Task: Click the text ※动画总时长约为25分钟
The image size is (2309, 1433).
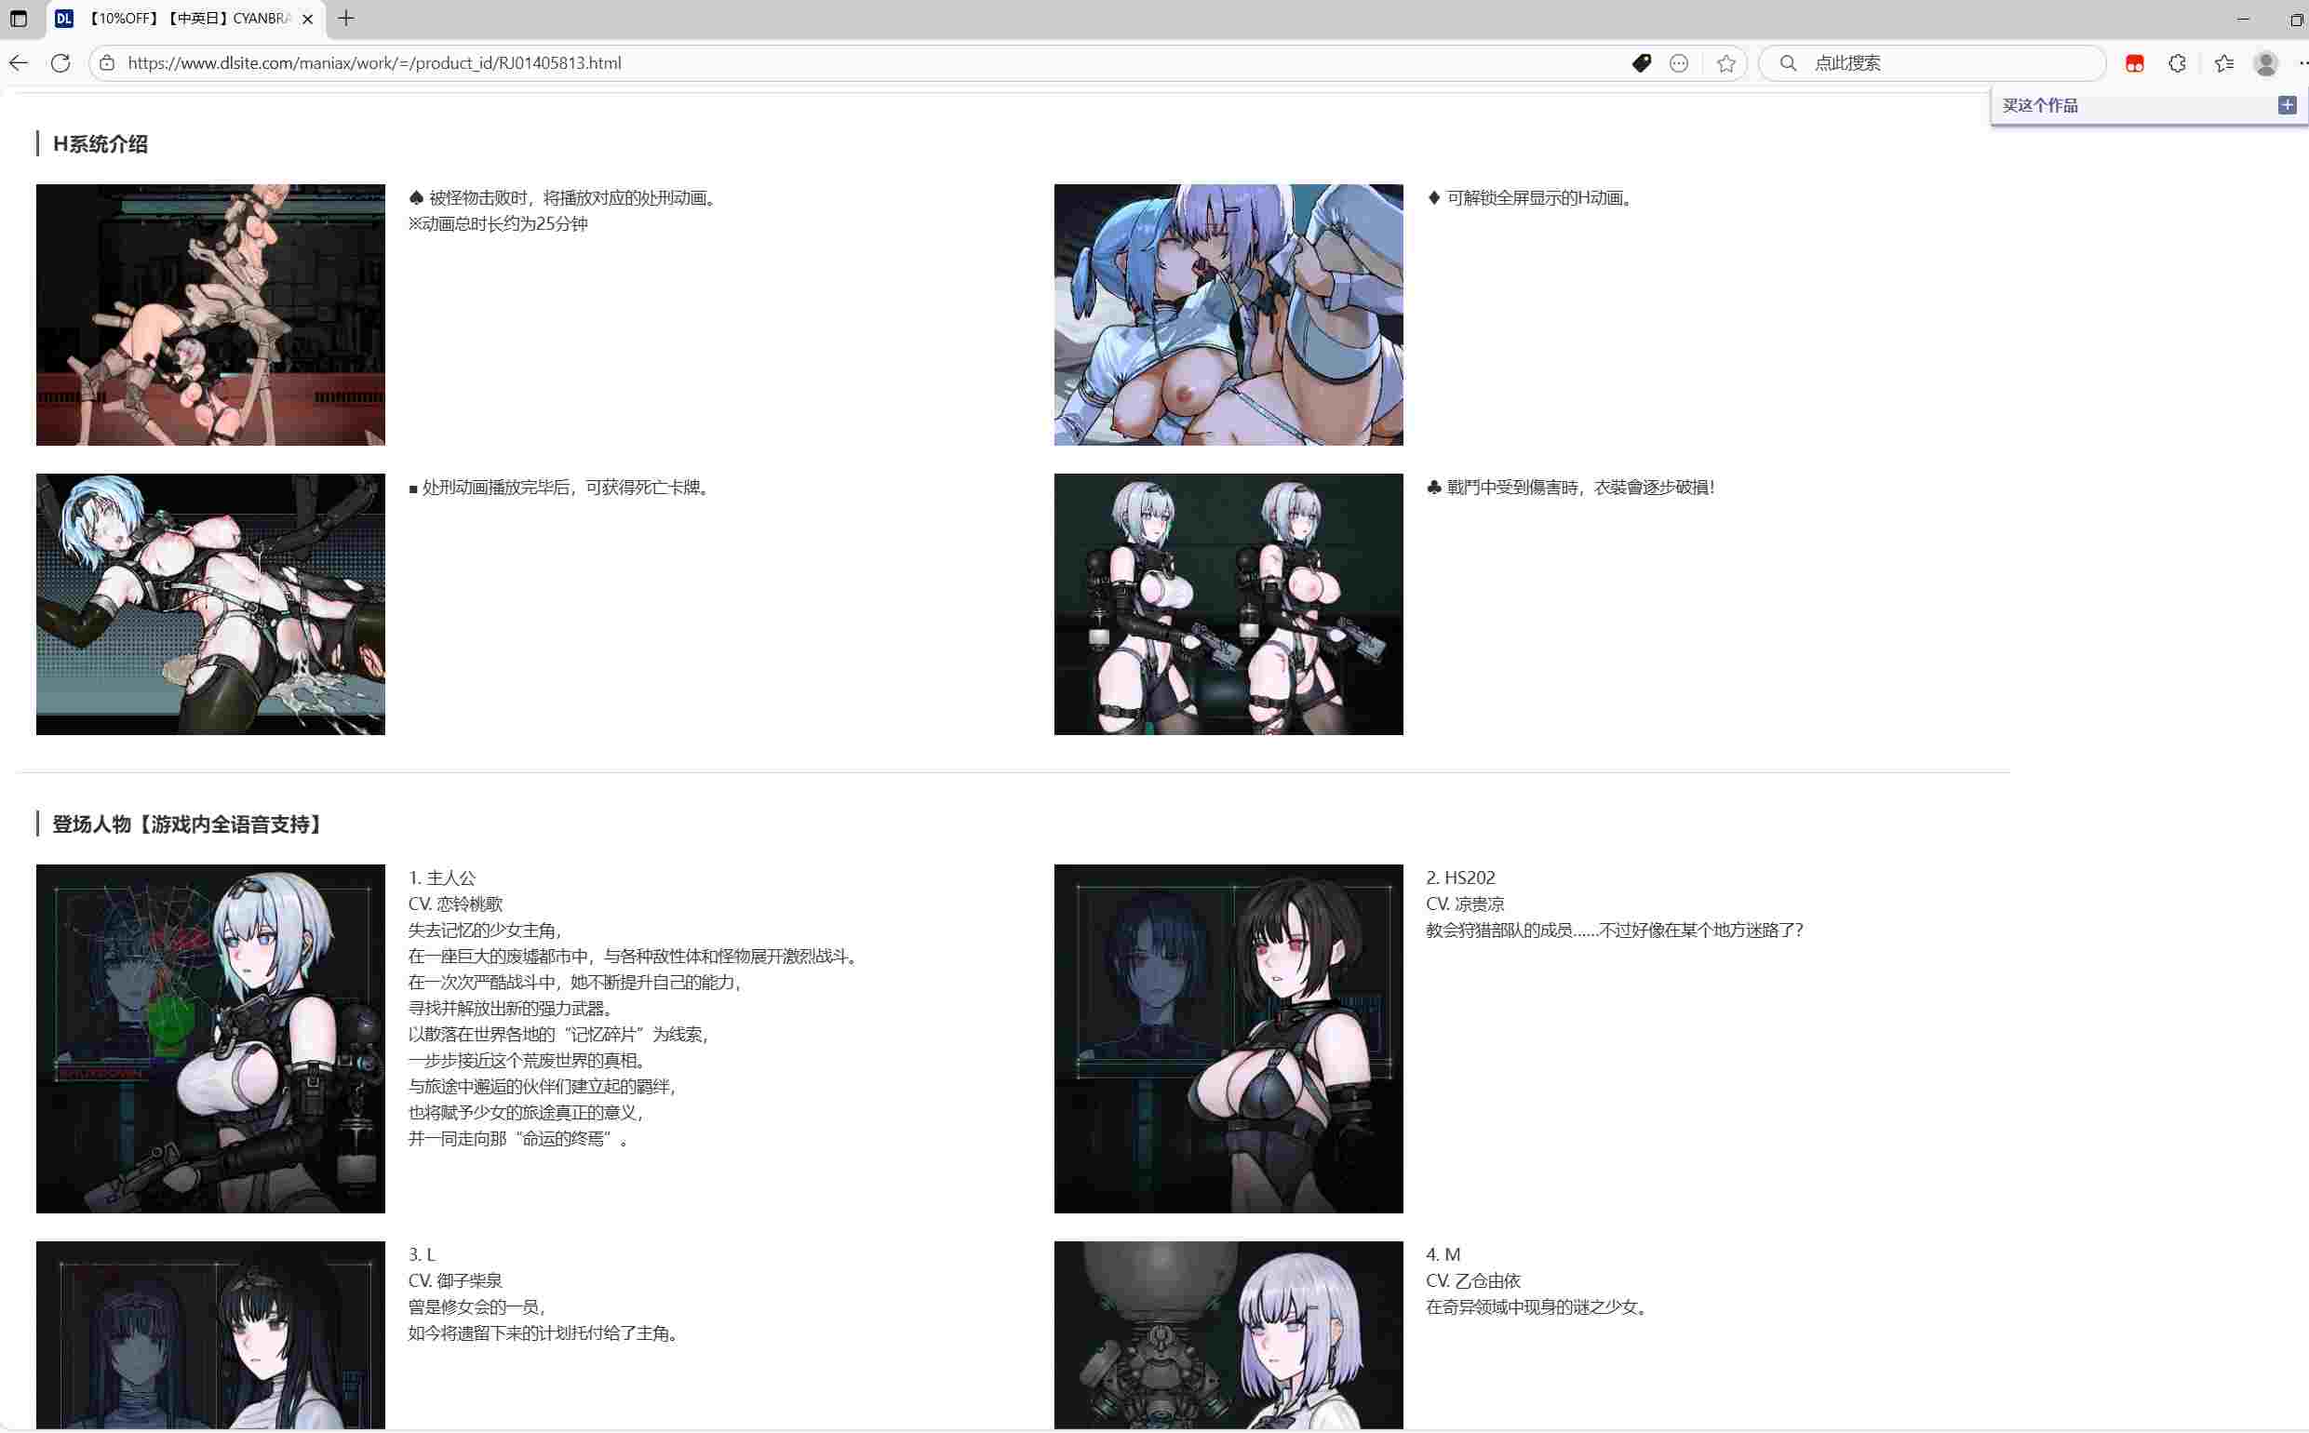Action: click(499, 224)
